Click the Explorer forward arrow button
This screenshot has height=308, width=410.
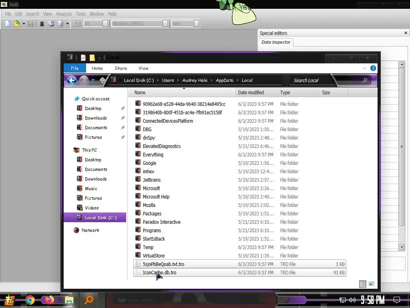pyautogui.click(x=84, y=80)
